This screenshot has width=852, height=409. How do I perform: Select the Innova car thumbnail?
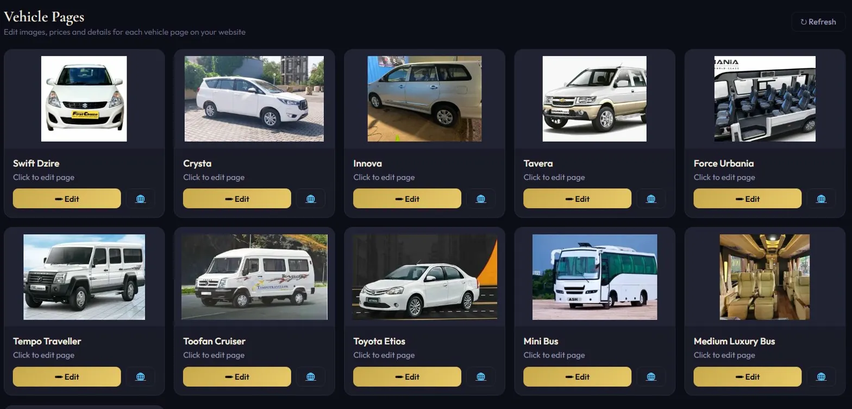point(424,99)
